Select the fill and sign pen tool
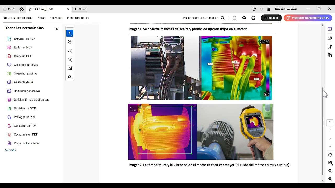335x188 pixels. click(x=70, y=77)
